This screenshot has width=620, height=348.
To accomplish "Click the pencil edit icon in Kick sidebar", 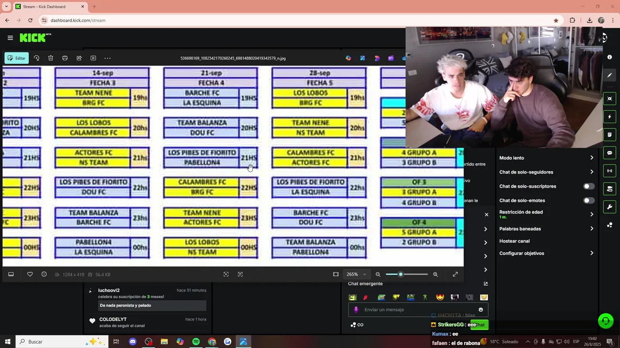I will click(x=609, y=75).
